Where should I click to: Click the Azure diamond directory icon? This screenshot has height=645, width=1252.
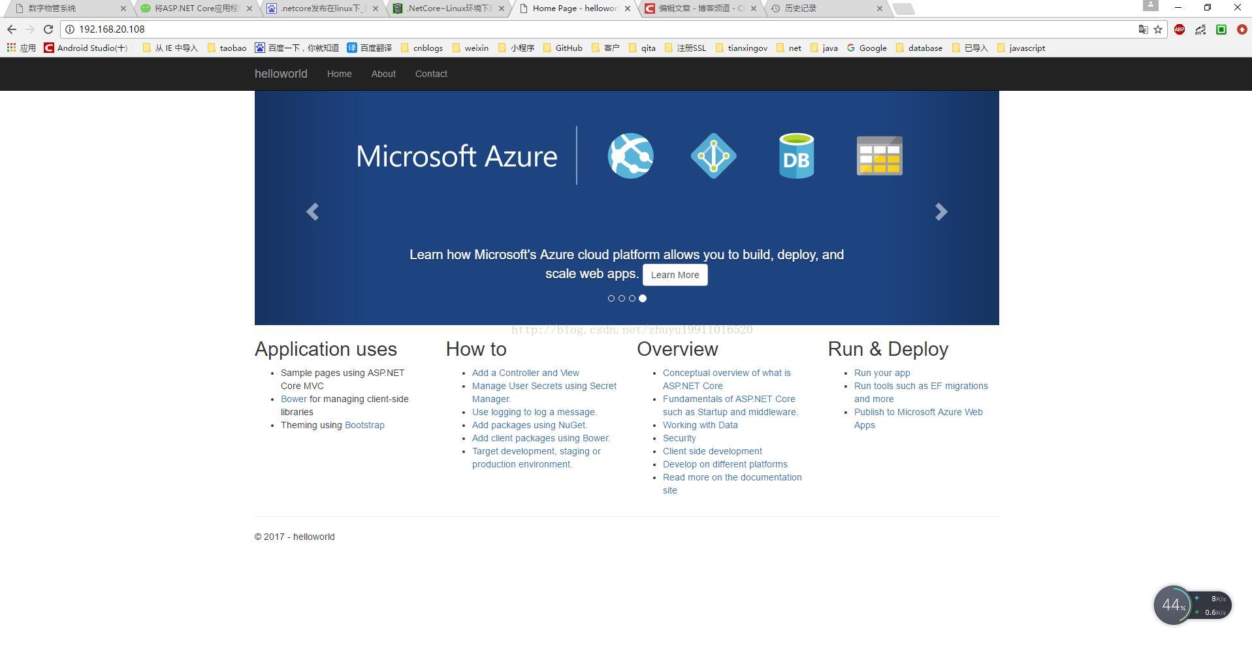714,156
